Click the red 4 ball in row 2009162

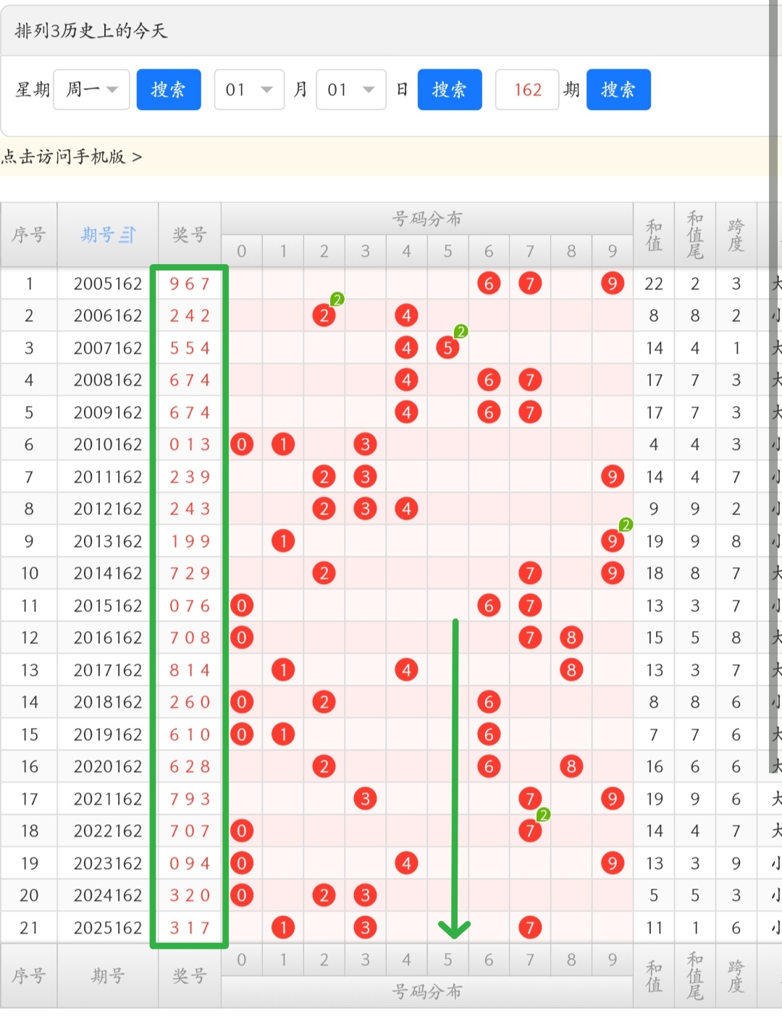406,412
